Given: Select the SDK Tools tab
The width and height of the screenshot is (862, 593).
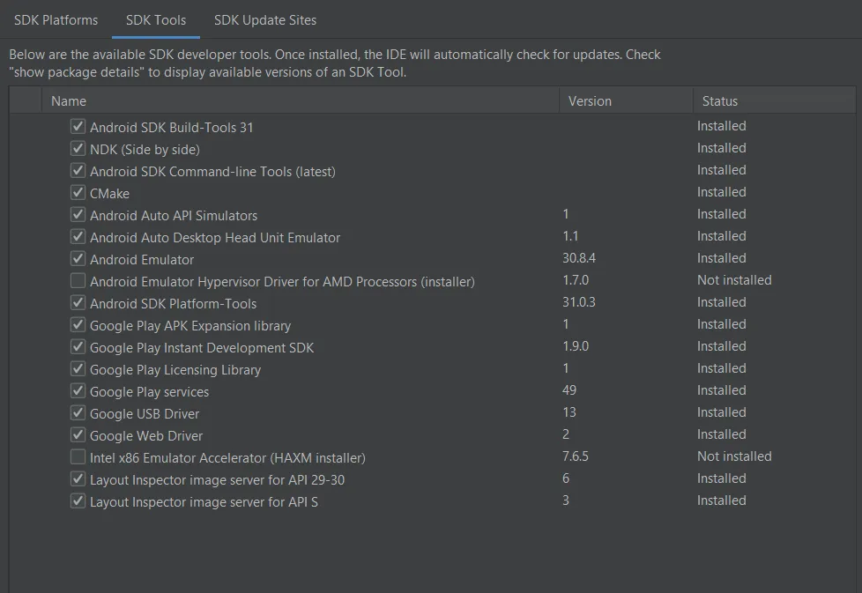Looking at the screenshot, I should click(x=156, y=19).
